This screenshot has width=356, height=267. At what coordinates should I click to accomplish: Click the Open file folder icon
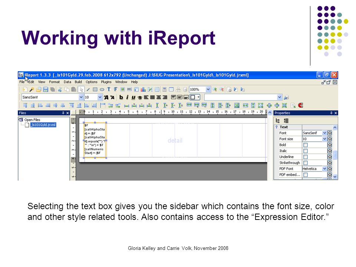point(39,90)
